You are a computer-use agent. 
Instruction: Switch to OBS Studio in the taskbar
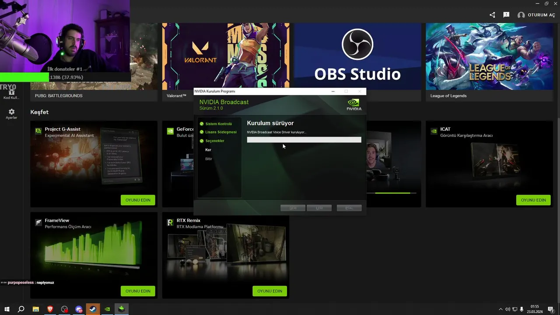tap(64, 309)
